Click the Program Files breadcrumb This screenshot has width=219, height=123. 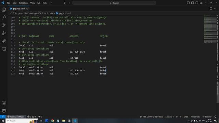click(21, 13)
